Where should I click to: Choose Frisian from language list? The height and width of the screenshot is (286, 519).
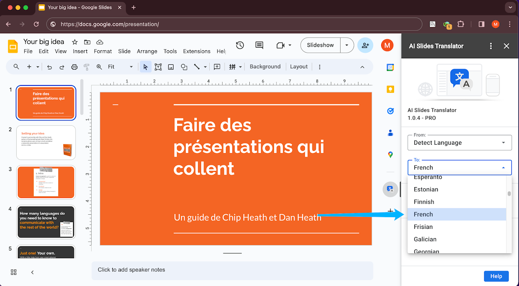click(x=457, y=227)
